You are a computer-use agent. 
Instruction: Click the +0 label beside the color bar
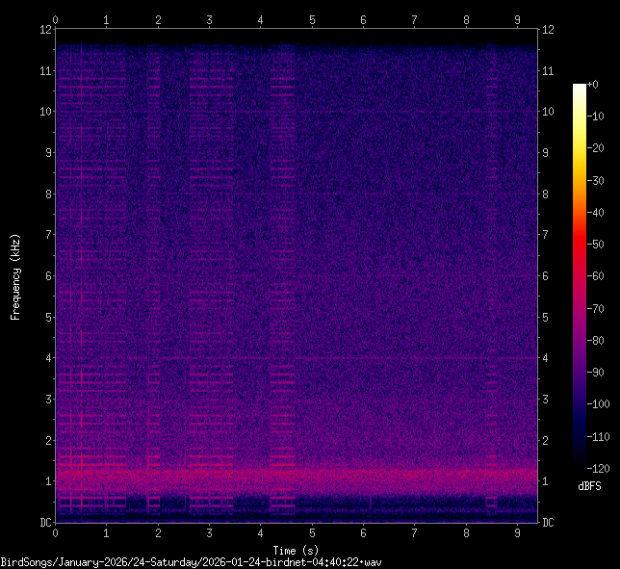(x=593, y=86)
